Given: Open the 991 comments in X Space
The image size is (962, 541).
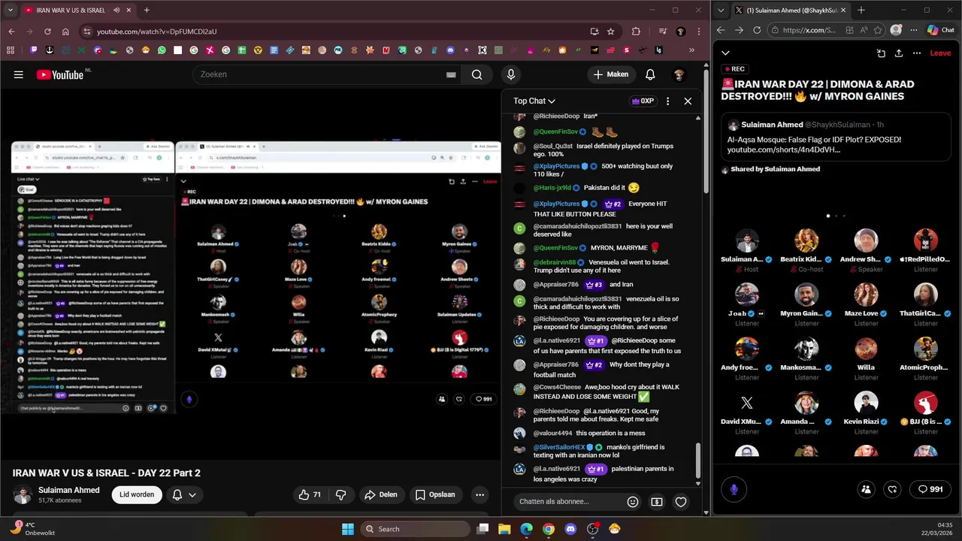Looking at the screenshot, I should click(929, 489).
